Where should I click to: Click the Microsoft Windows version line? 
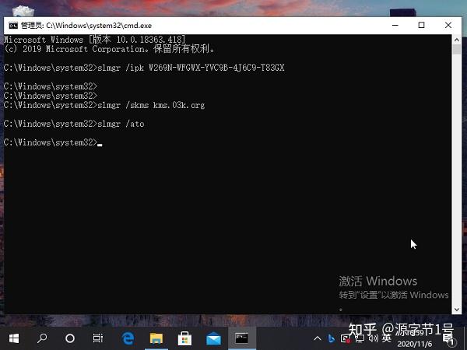tap(94, 40)
